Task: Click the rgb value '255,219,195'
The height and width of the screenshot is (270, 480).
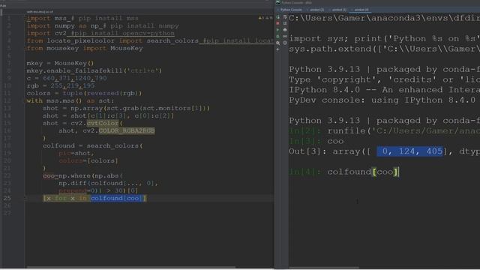Action: tap(73, 85)
